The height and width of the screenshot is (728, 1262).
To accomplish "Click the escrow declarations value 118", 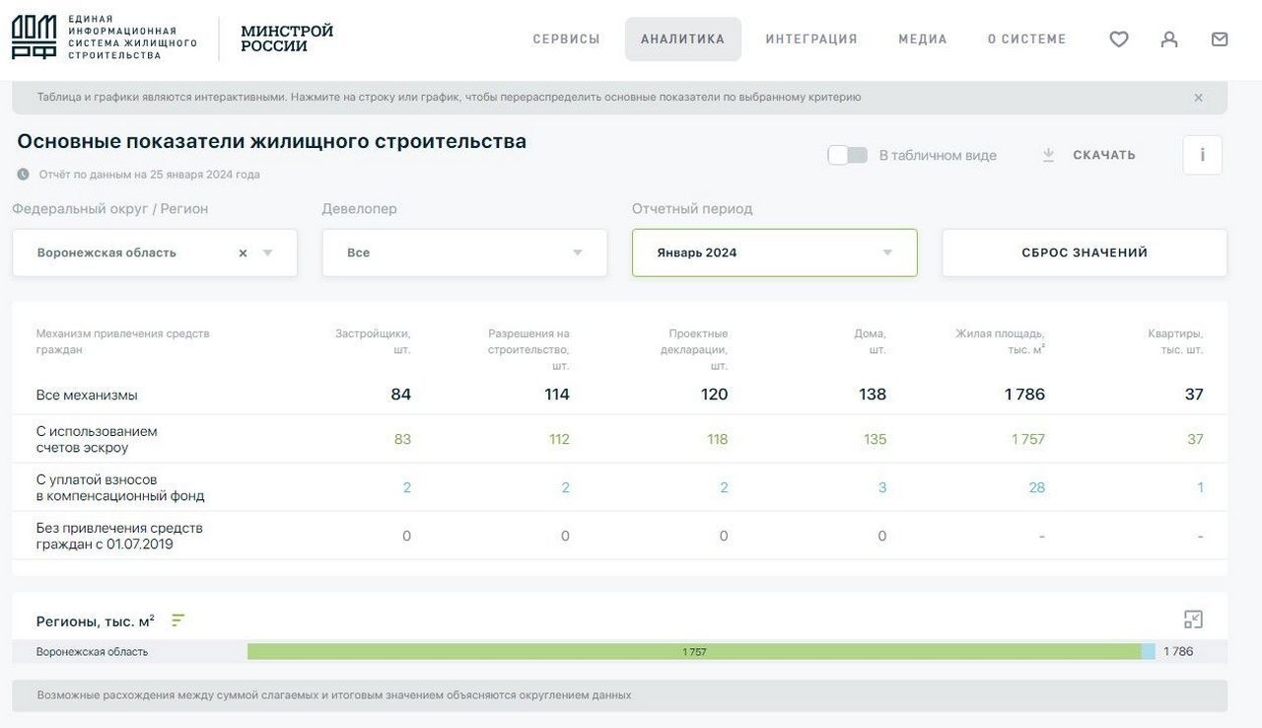I will 718,439.
